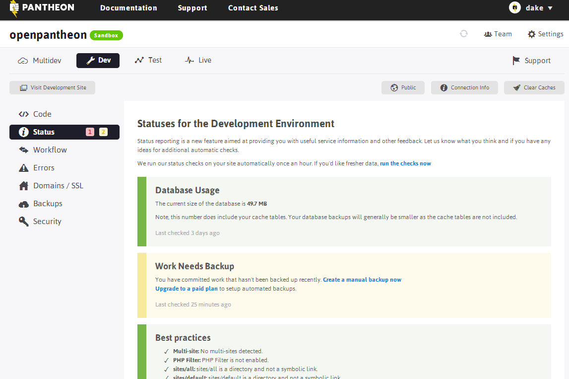Screen dimensions: 569x379
Task: Click the Work Needs Backup heading
Action: 194,266
